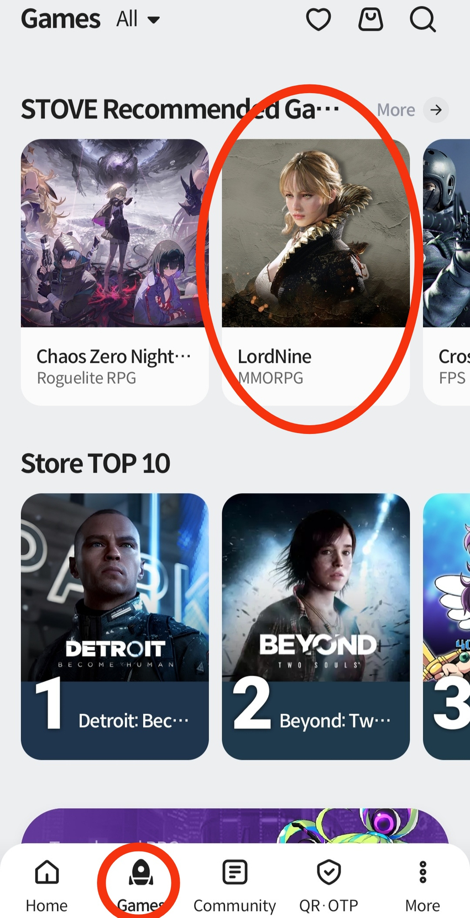Tap the LordNine title text

(274, 357)
